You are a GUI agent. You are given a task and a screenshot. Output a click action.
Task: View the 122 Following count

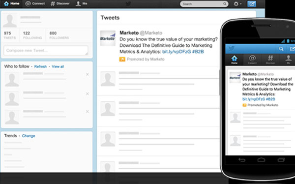(x=32, y=35)
